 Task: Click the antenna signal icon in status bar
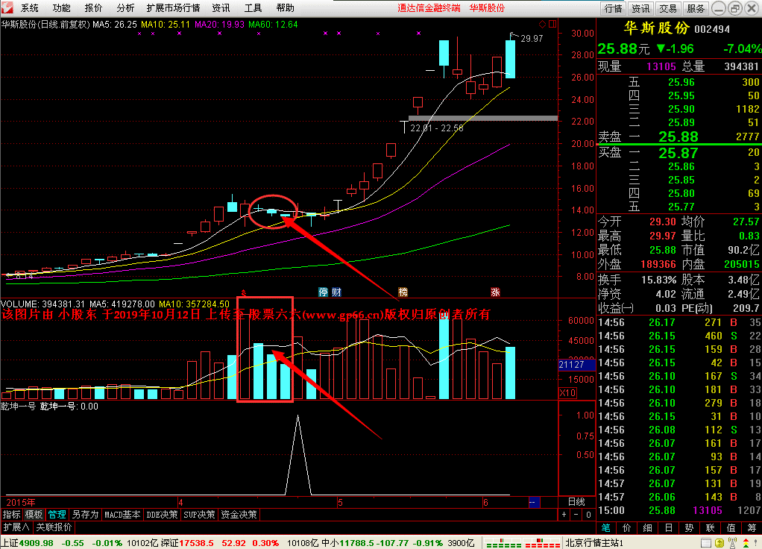coord(732,543)
